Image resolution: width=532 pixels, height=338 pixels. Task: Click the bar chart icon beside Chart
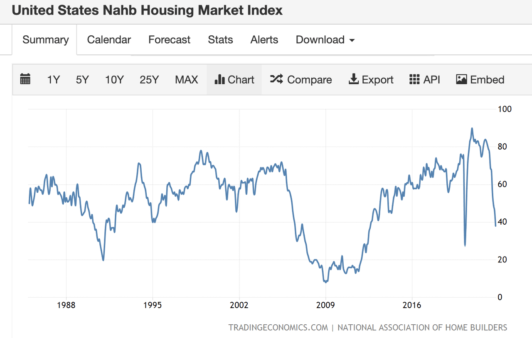pyautogui.click(x=219, y=79)
